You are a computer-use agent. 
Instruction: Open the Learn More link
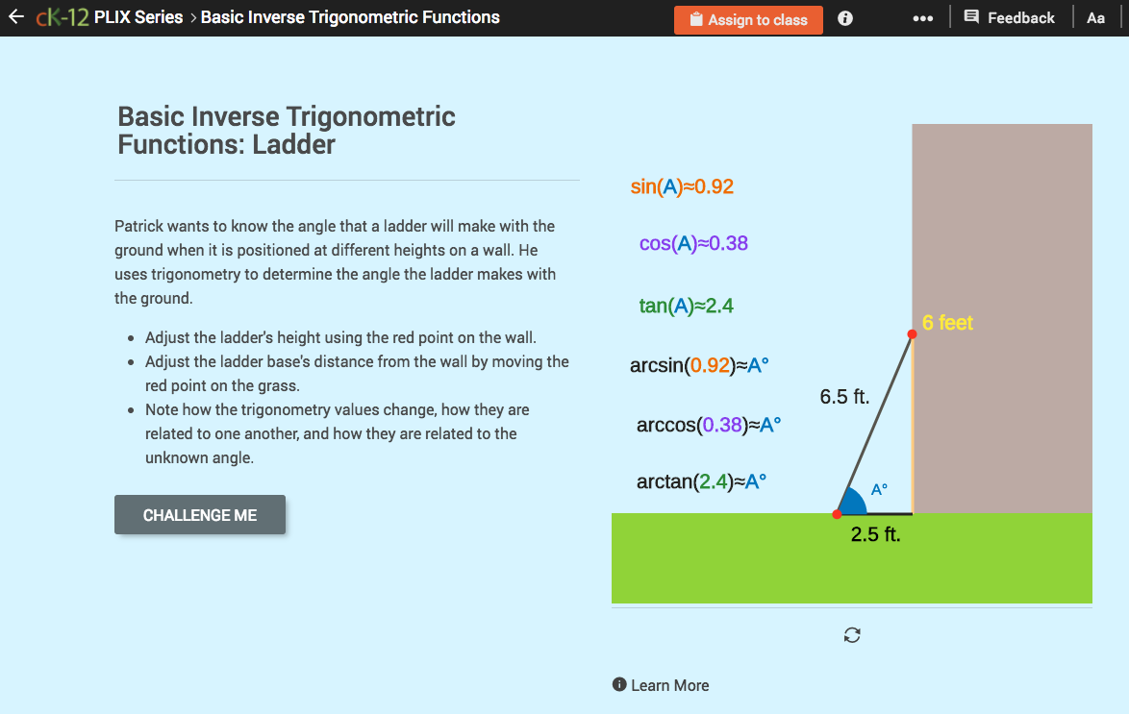[x=673, y=684]
